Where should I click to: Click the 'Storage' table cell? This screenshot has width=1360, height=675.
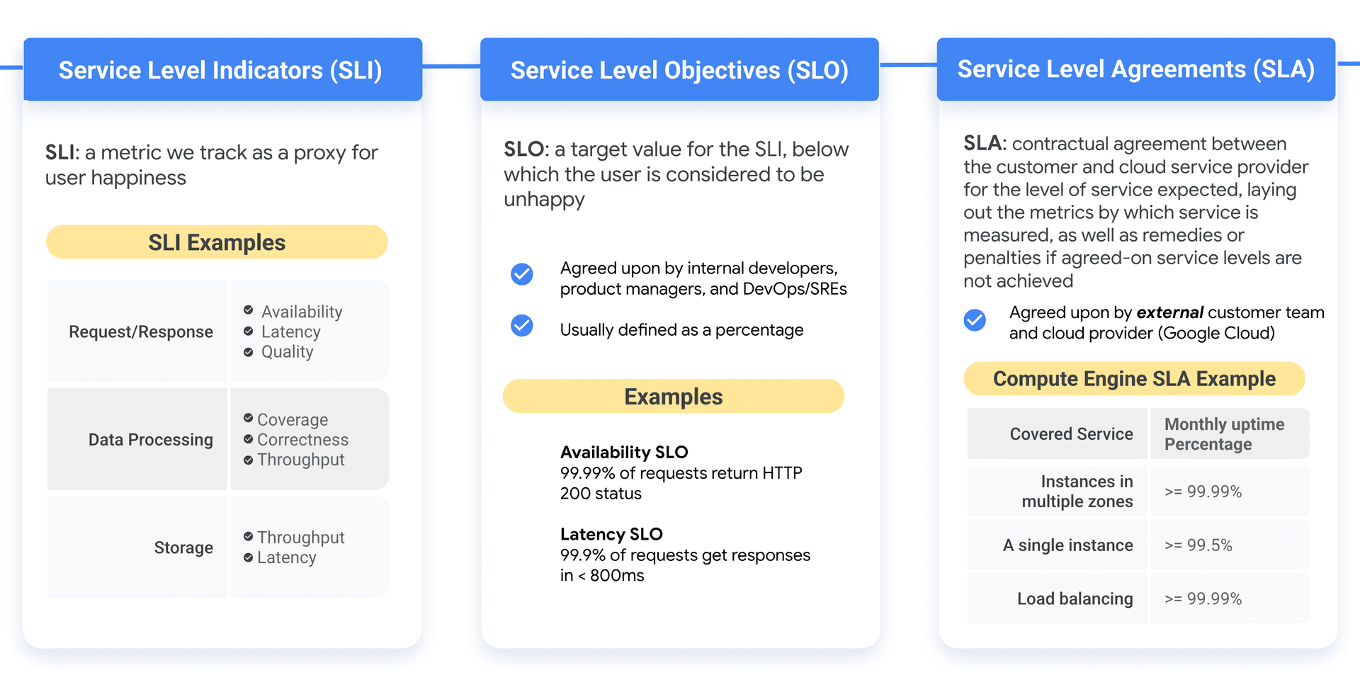pos(137,547)
